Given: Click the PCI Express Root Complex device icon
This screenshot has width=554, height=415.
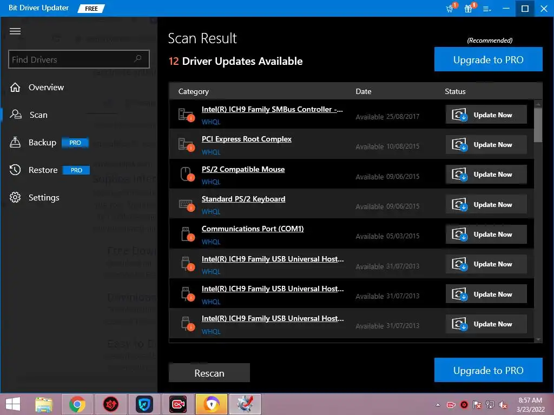Looking at the screenshot, I should click(186, 145).
